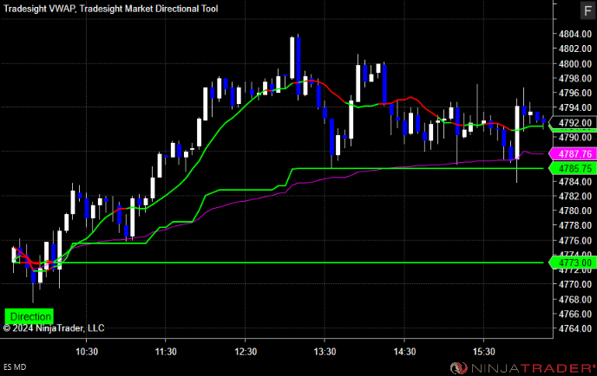Image resolution: width=597 pixels, height=376 pixels.
Task: Click the NinjaTrader logo at bottom right
Action: pos(522,368)
